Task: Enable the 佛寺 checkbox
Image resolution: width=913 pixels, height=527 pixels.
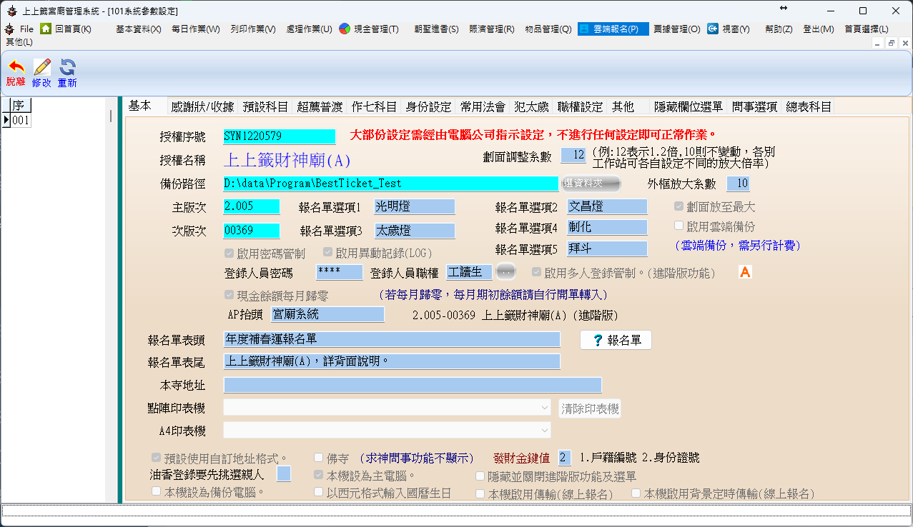Action: [x=319, y=458]
